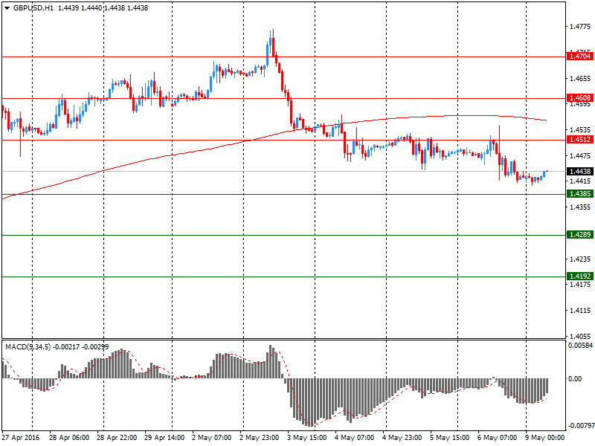
Task: Select the 1.4775 price scale value
Action: click(580, 27)
